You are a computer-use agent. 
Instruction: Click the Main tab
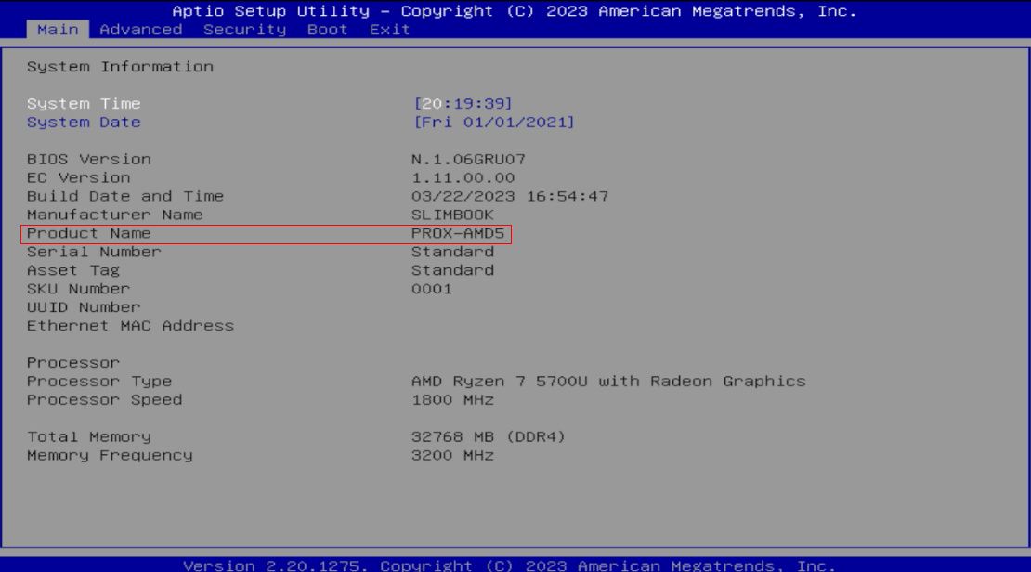[58, 30]
